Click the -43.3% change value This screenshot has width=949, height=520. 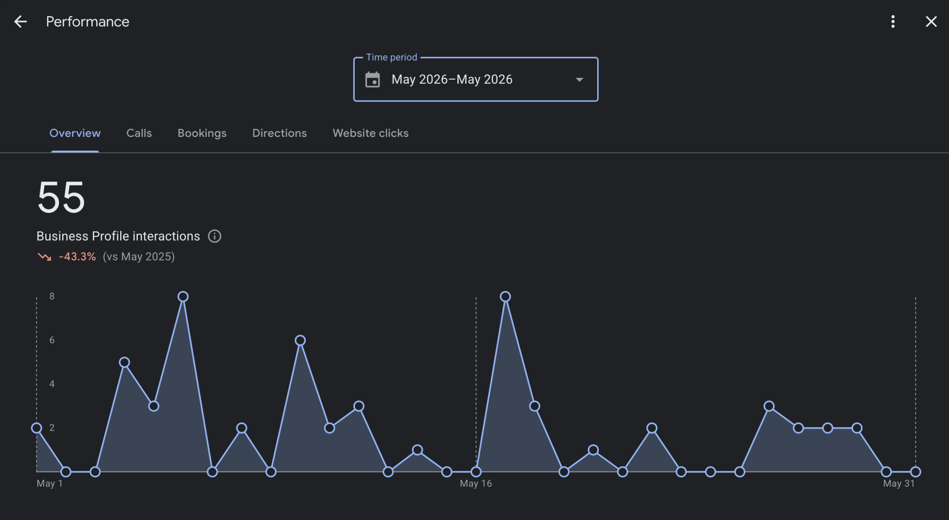[x=77, y=257]
